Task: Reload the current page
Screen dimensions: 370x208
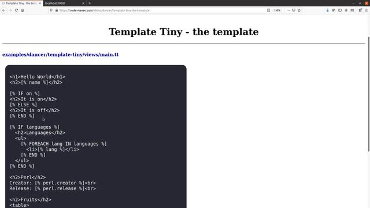Action: (x=16, y=10)
